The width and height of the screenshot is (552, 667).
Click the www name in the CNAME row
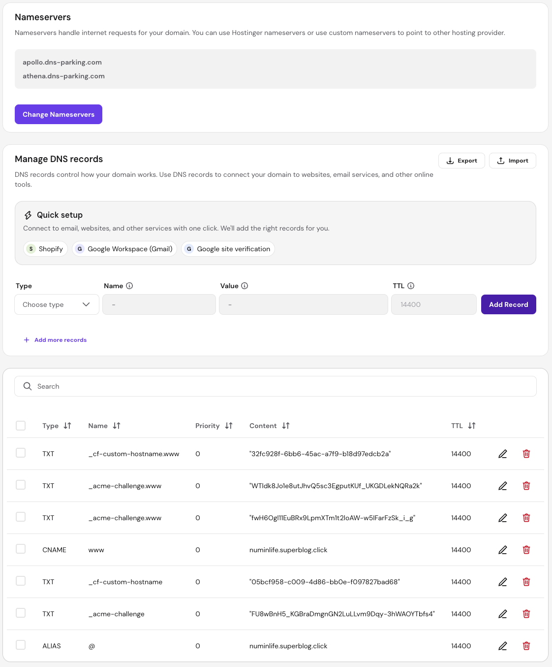tap(96, 550)
